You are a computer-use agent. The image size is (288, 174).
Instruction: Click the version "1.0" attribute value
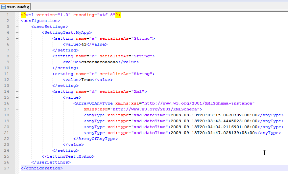tap(64, 15)
